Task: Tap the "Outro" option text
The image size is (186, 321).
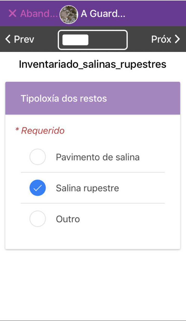Action: tap(68, 219)
